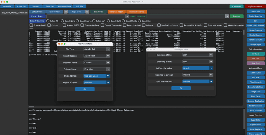The height and width of the screenshot is (135, 266).
Task: Open the File Type dropdown
Action: tap(96, 49)
